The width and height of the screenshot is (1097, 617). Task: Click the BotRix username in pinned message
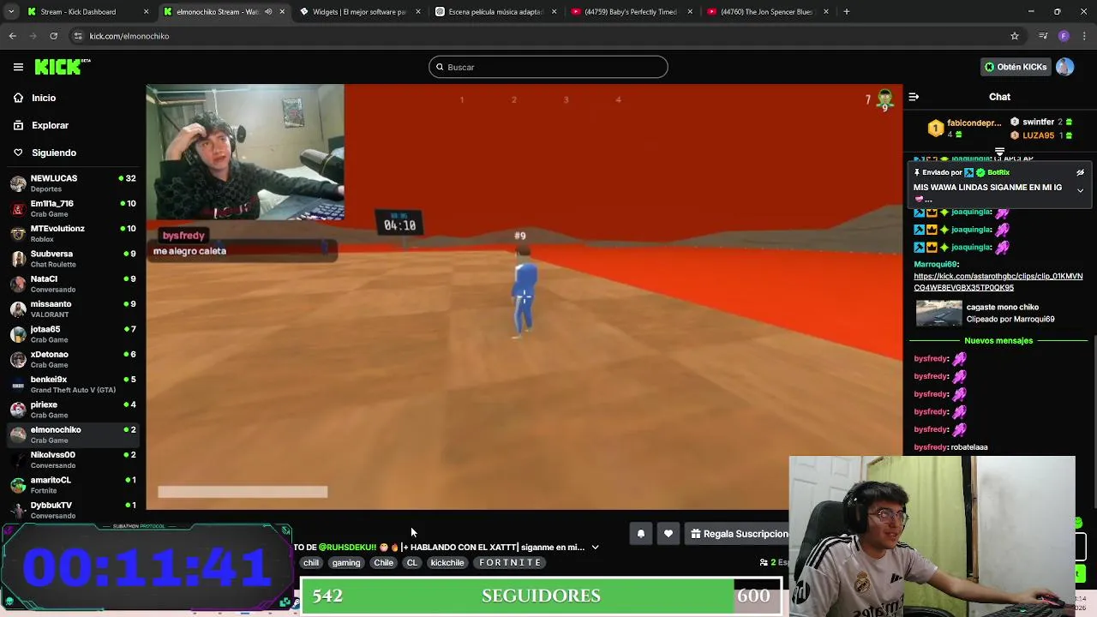(x=998, y=172)
